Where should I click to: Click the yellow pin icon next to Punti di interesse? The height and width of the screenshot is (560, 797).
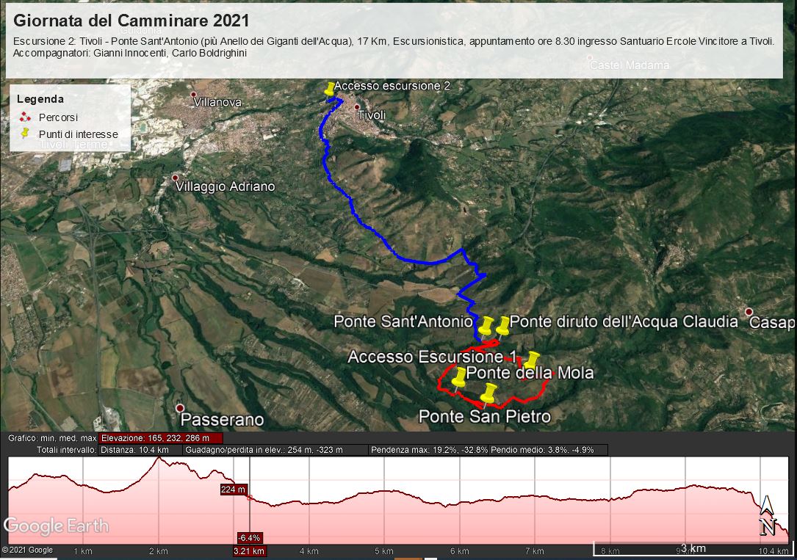click(24, 134)
